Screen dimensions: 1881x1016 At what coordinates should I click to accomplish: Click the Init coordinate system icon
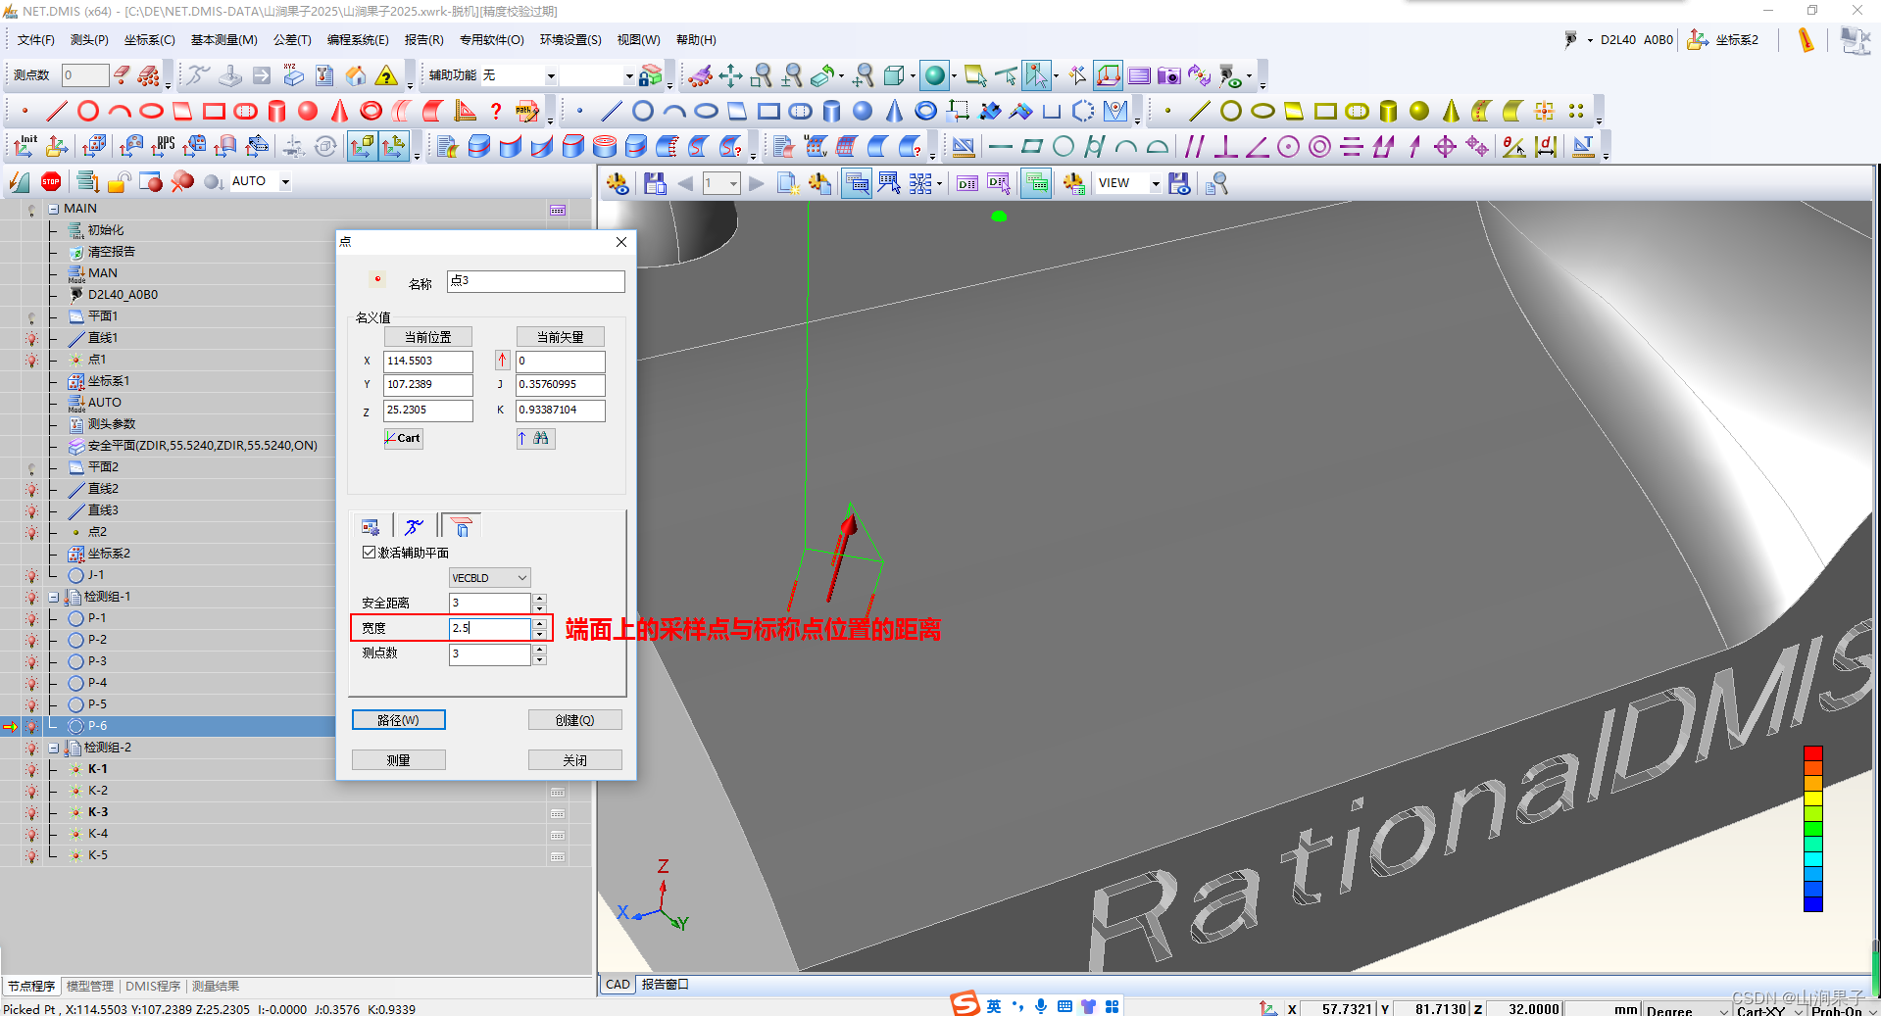(x=25, y=146)
